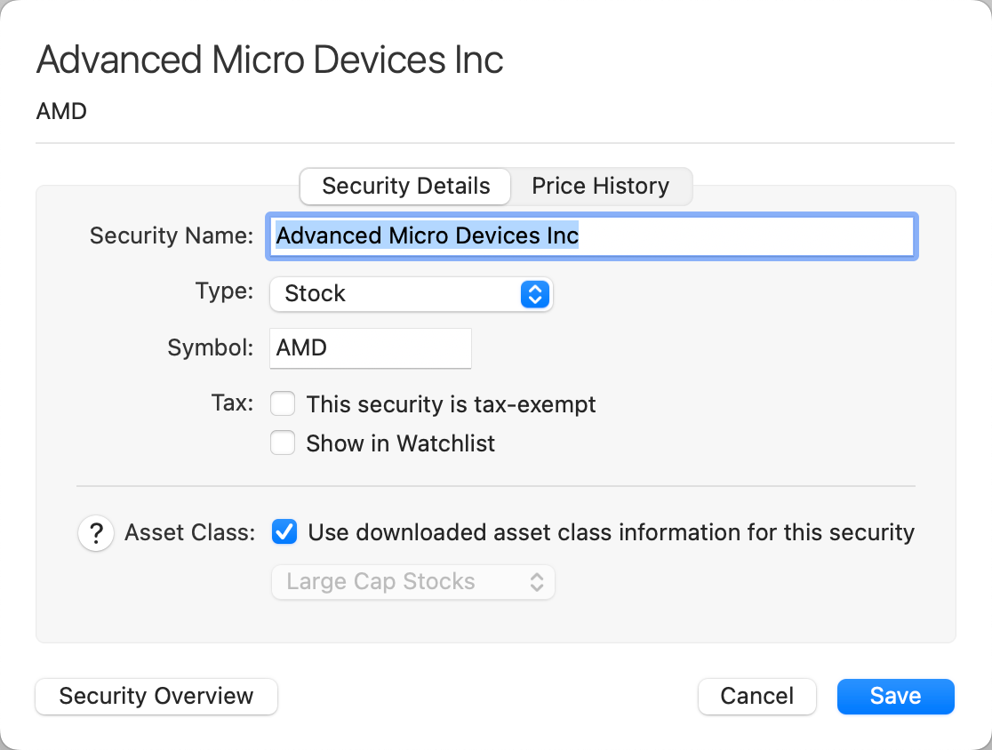Click the Tax label text
Image resolution: width=992 pixels, height=750 pixels.
click(232, 403)
